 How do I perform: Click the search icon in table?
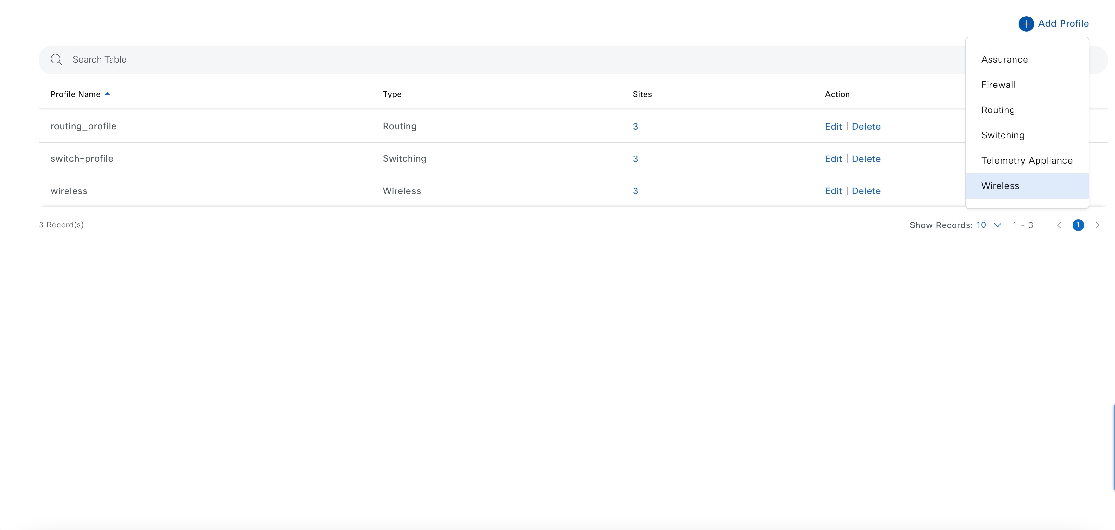57,60
